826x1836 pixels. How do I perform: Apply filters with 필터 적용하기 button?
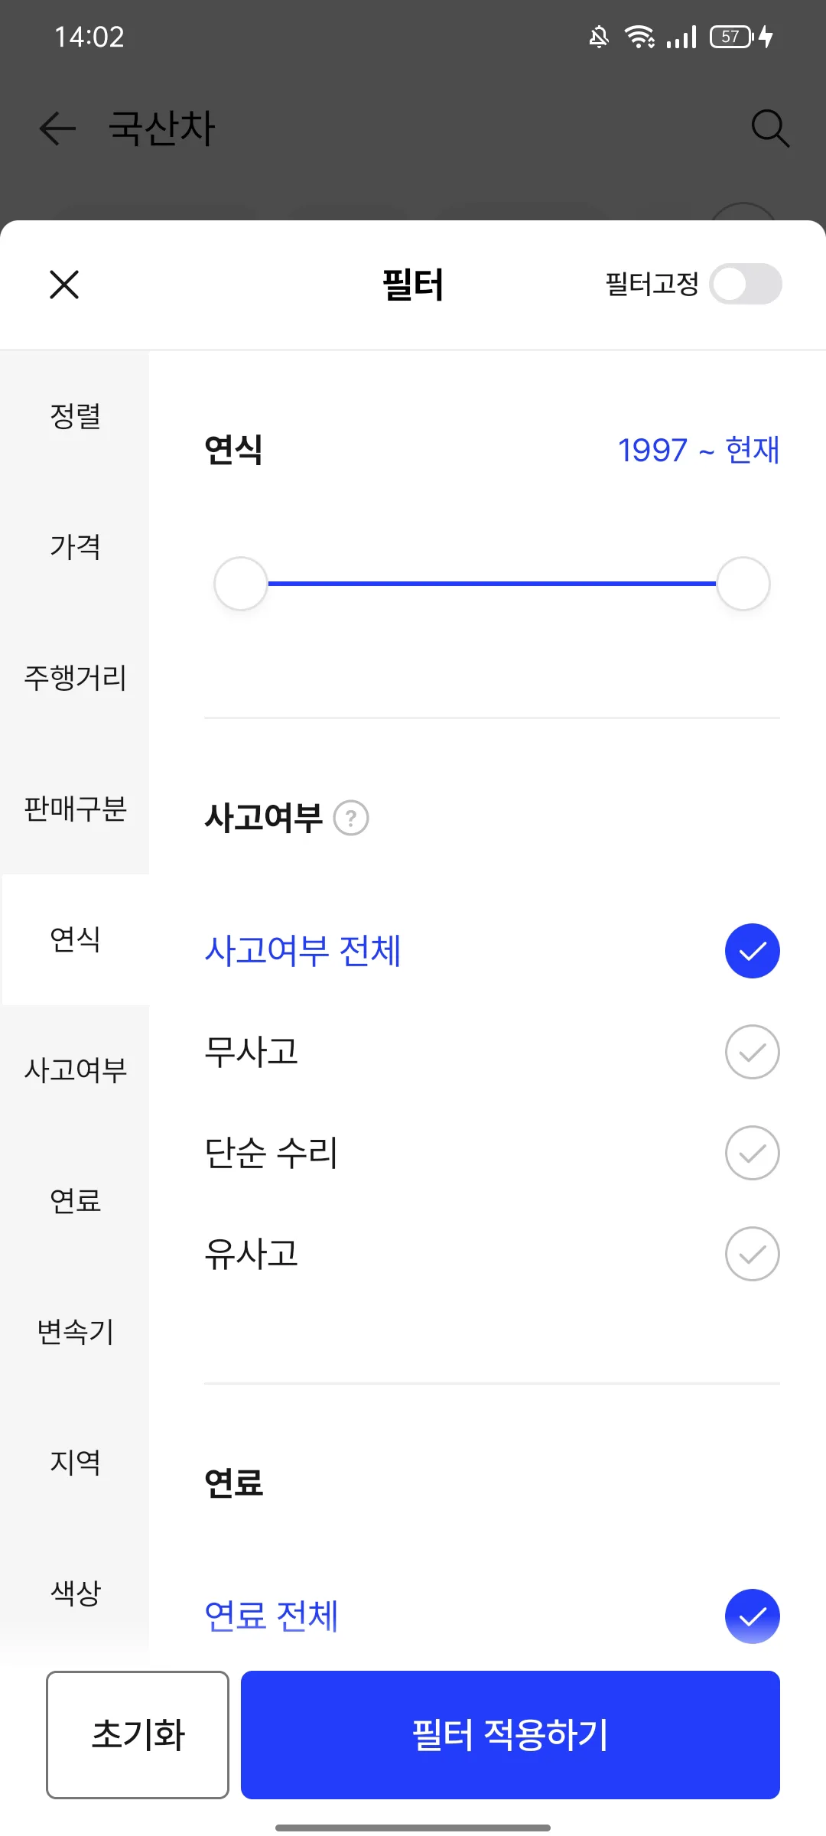(x=510, y=1734)
